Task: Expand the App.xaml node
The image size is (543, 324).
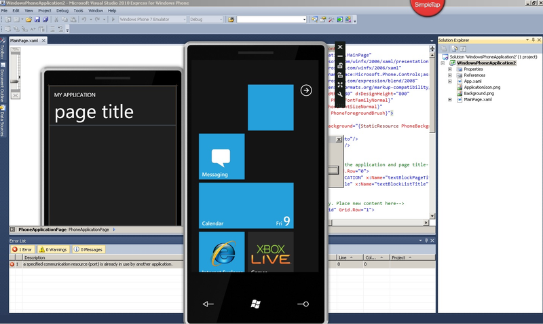Action: coord(450,82)
